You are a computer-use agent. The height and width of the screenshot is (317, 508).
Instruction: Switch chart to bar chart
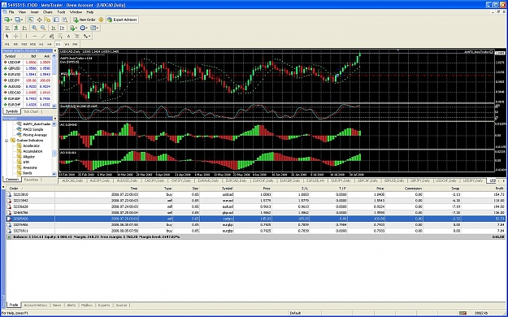click(x=7, y=28)
